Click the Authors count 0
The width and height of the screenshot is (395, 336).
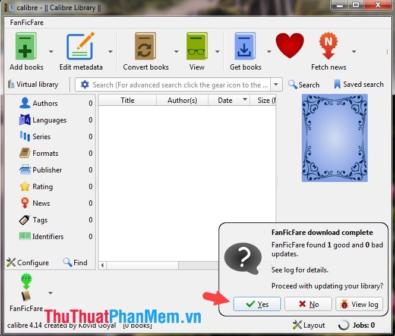pyautogui.click(x=90, y=103)
